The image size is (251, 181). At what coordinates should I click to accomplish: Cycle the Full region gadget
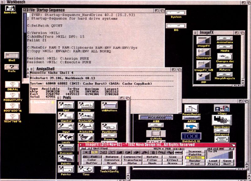pos(92,157)
